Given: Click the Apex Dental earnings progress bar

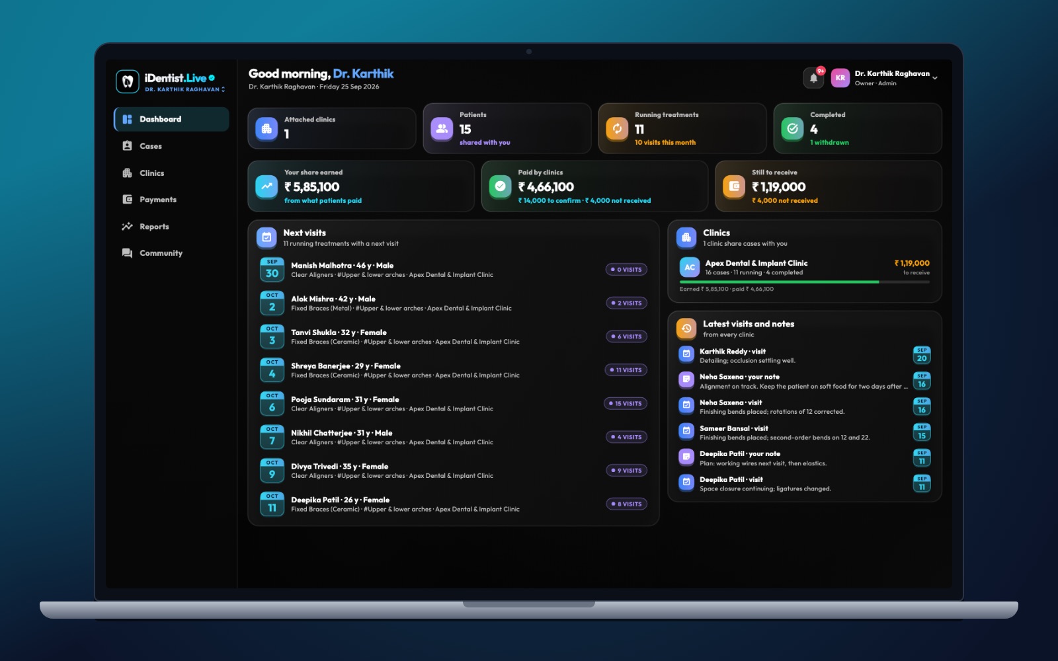Looking at the screenshot, I should [805, 282].
